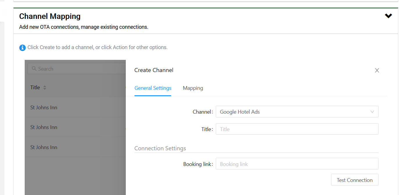Click the Booking link field label
400x195 pixels.
coord(198,164)
